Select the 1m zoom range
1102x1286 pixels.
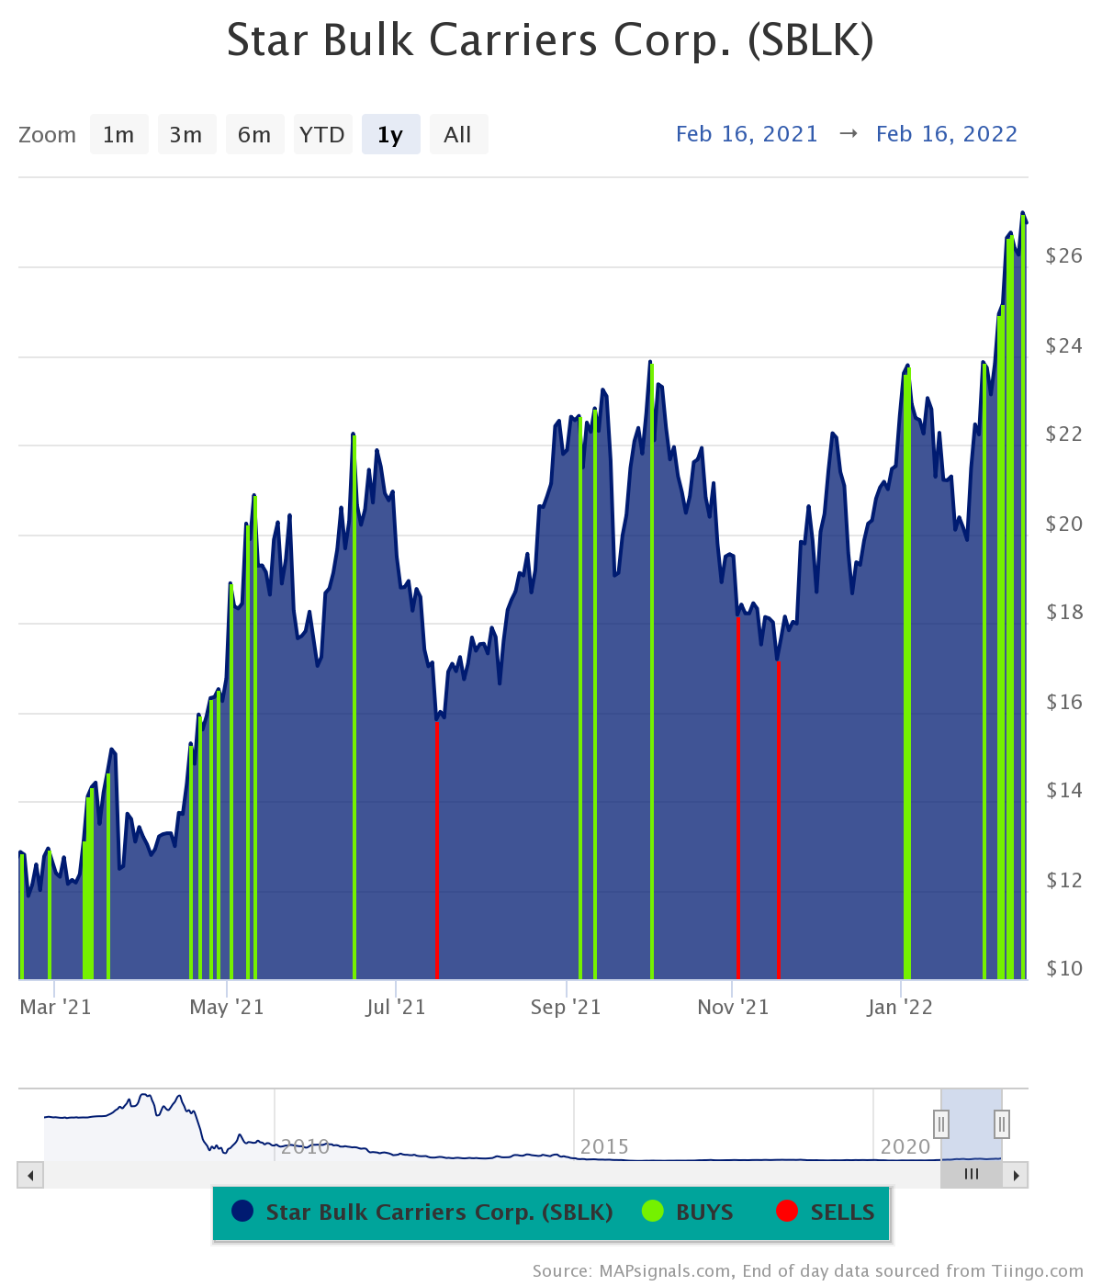118,134
